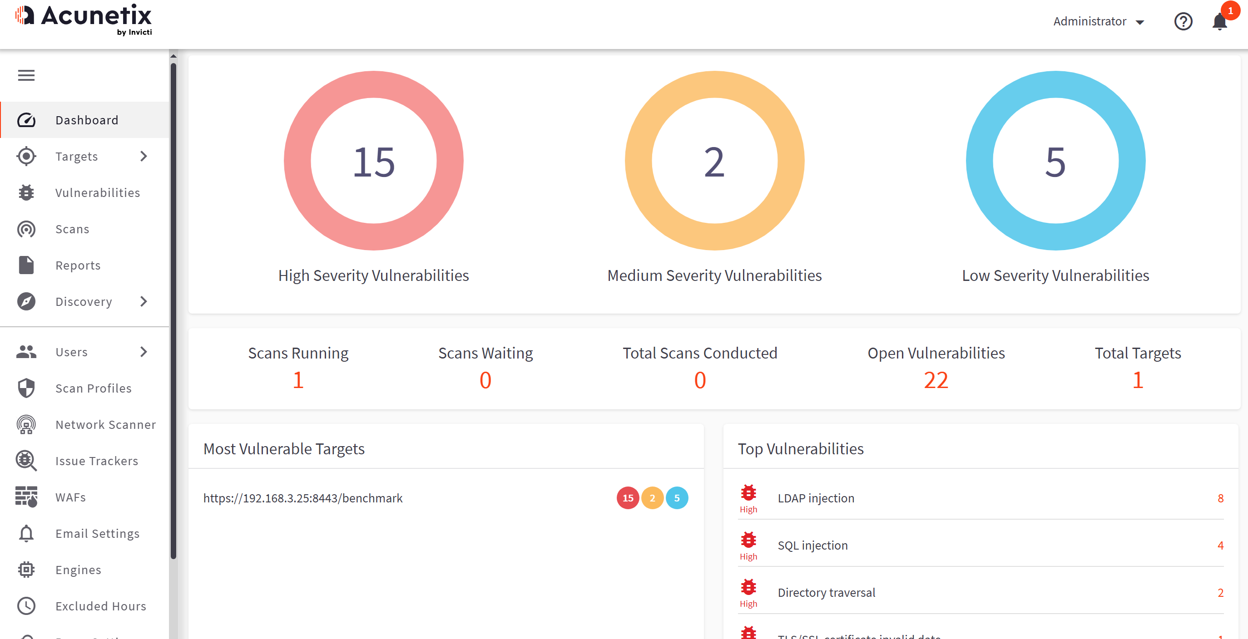The height and width of the screenshot is (639, 1248).
Task: Click the sidebar scroll up arrow
Action: 173,56
